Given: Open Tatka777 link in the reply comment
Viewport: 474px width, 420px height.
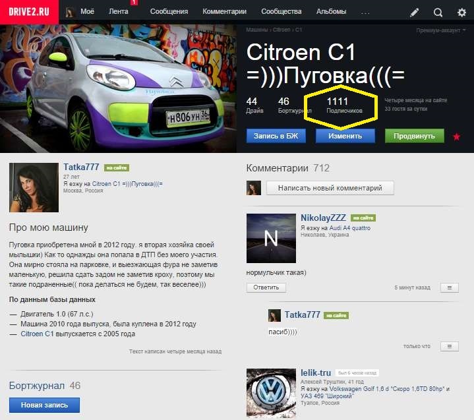Looking at the screenshot, I should coord(302,315).
